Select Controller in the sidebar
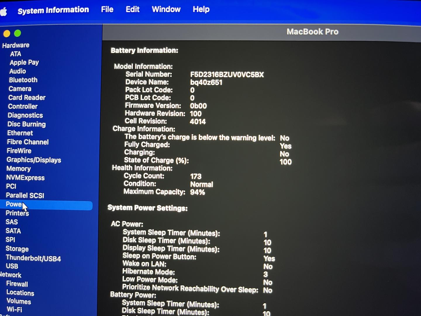 pos(23,107)
